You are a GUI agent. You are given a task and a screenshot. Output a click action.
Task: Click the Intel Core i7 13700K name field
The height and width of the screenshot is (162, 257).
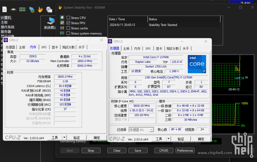[x=156, y=57]
